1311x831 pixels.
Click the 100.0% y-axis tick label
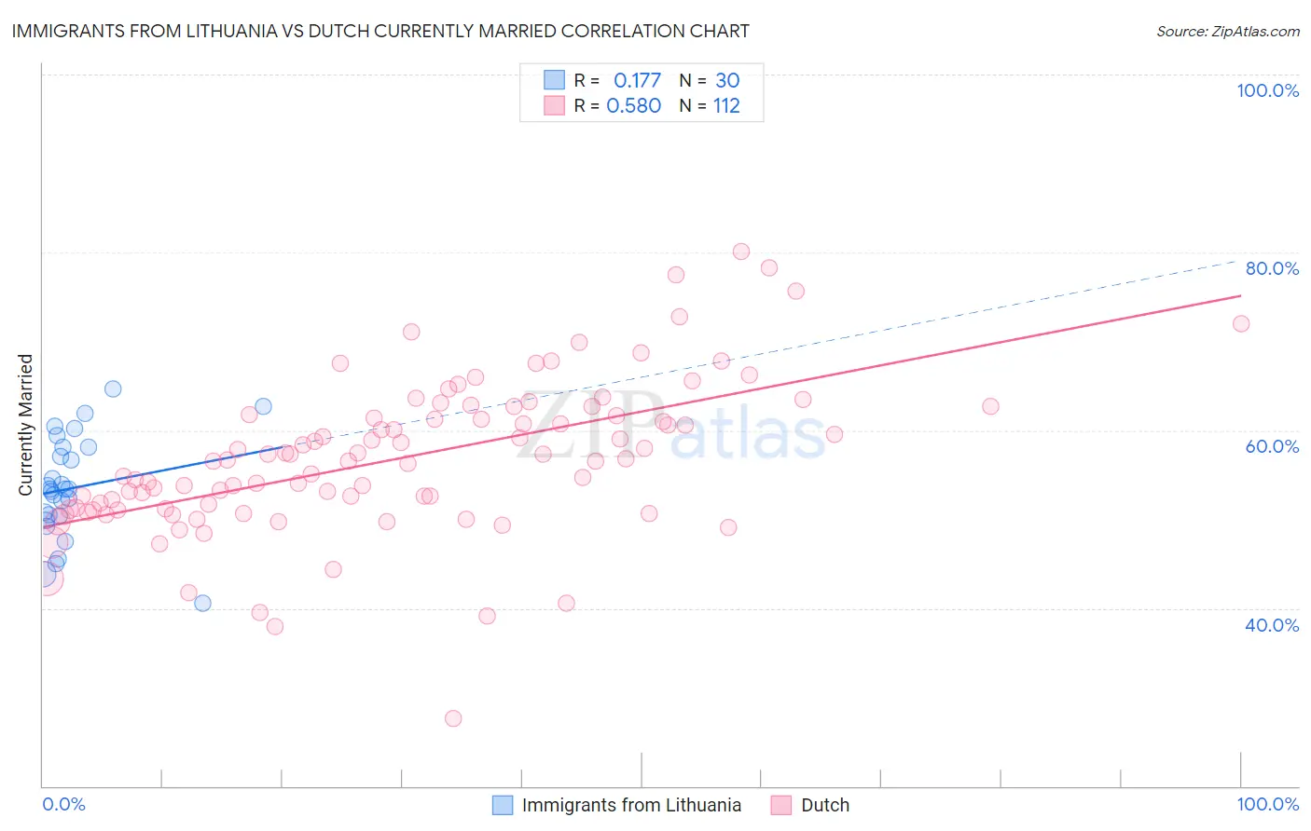(1268, 90)
